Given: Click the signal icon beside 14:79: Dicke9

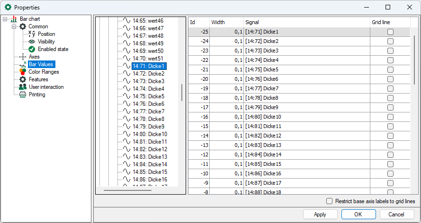Looking at the screenshot, I should pos(126,126).
